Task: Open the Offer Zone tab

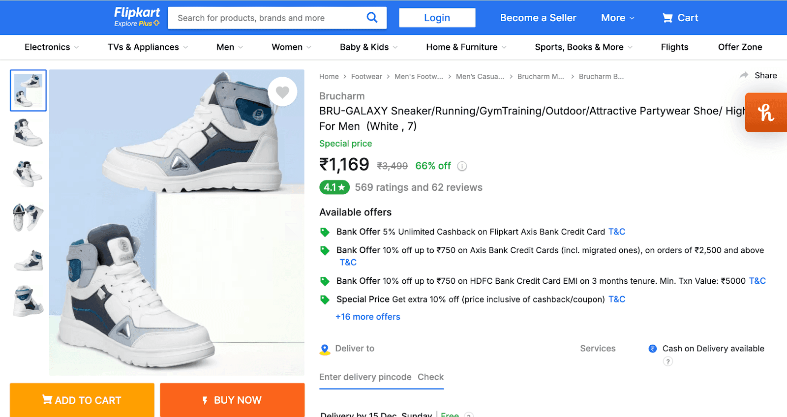Action: tap(740, 47)
